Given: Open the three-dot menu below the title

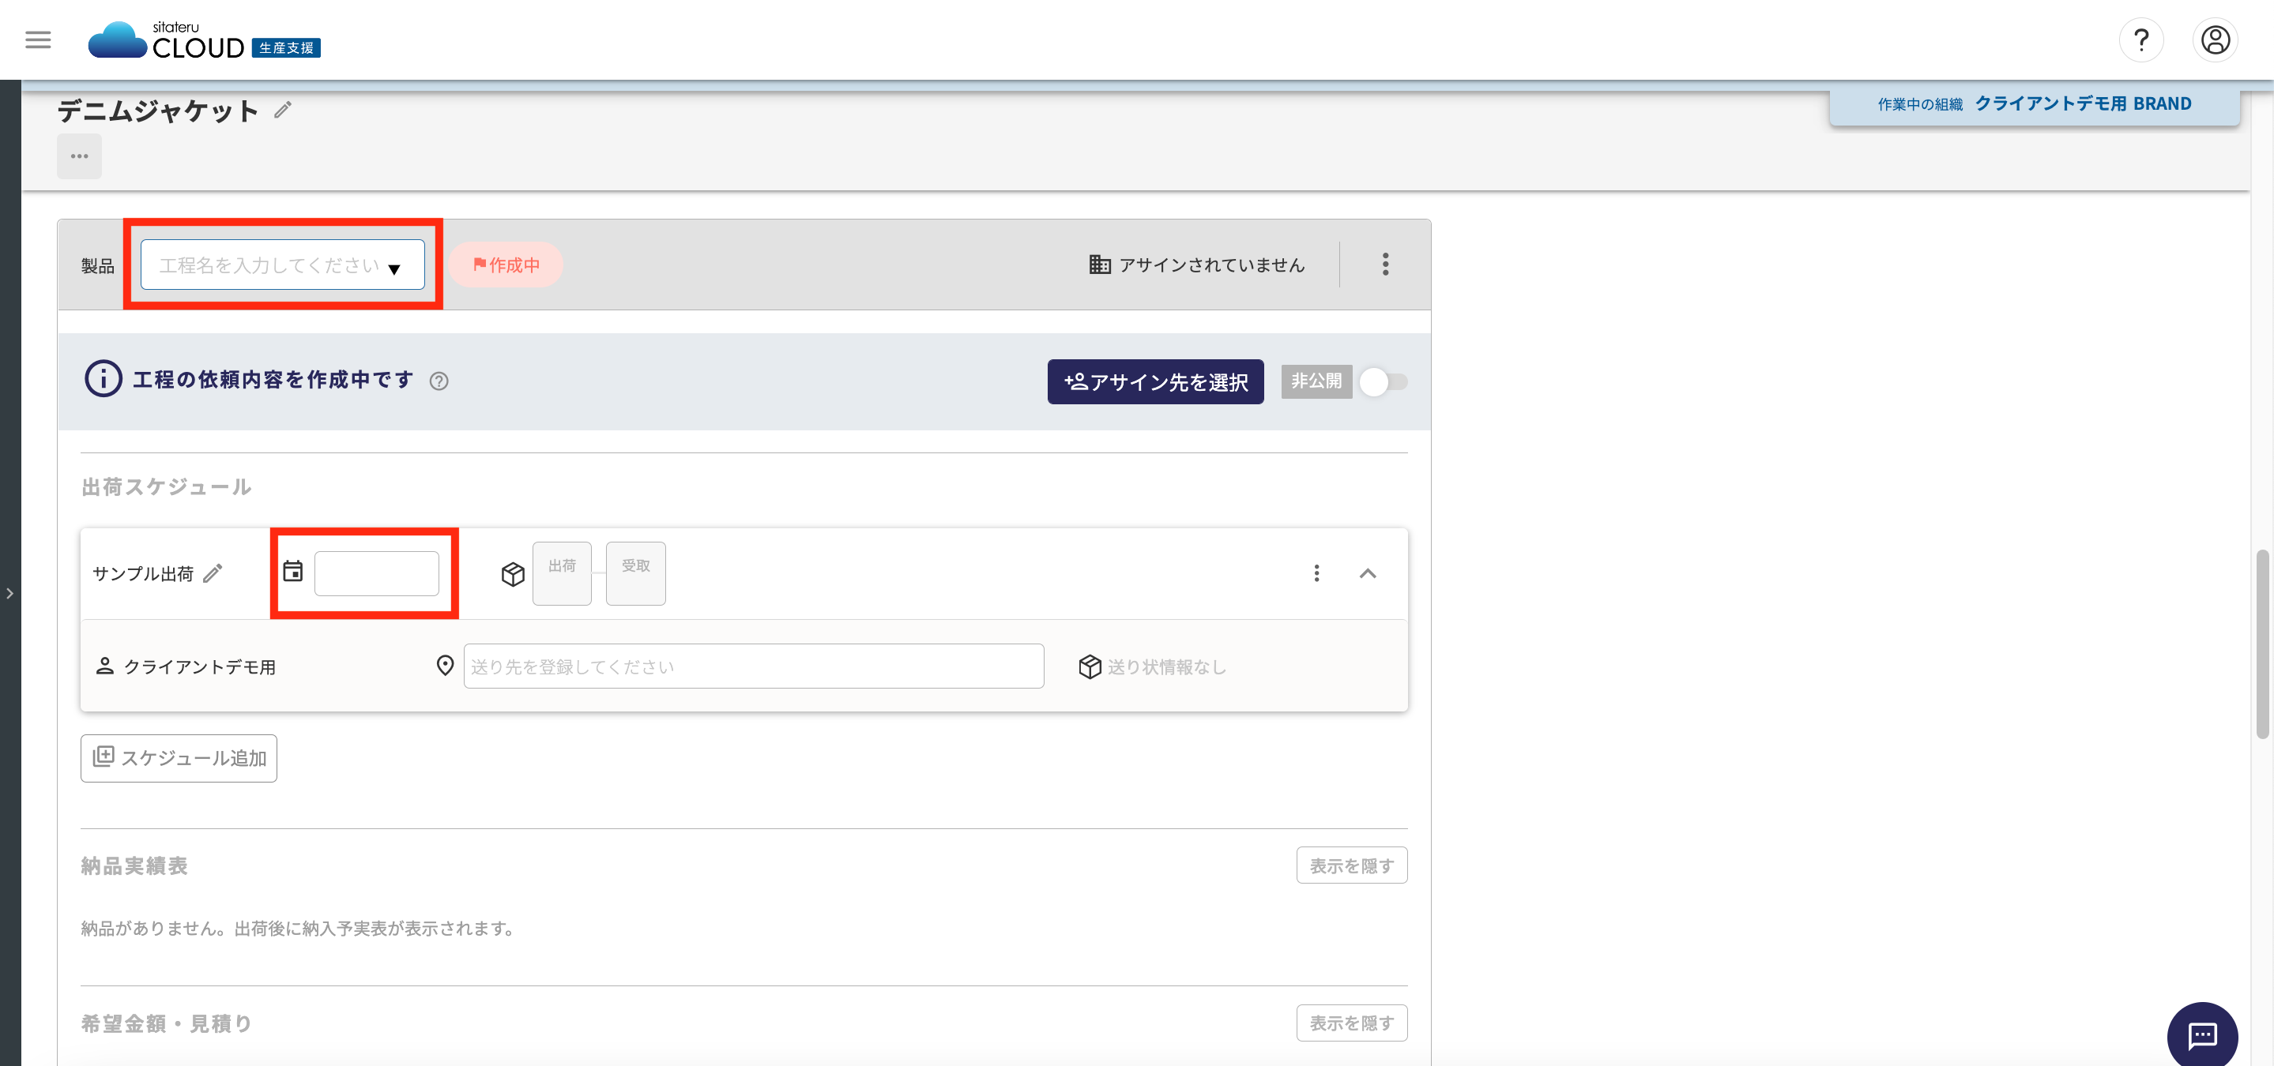Looking at the screenshot, I should pos(80,156).
